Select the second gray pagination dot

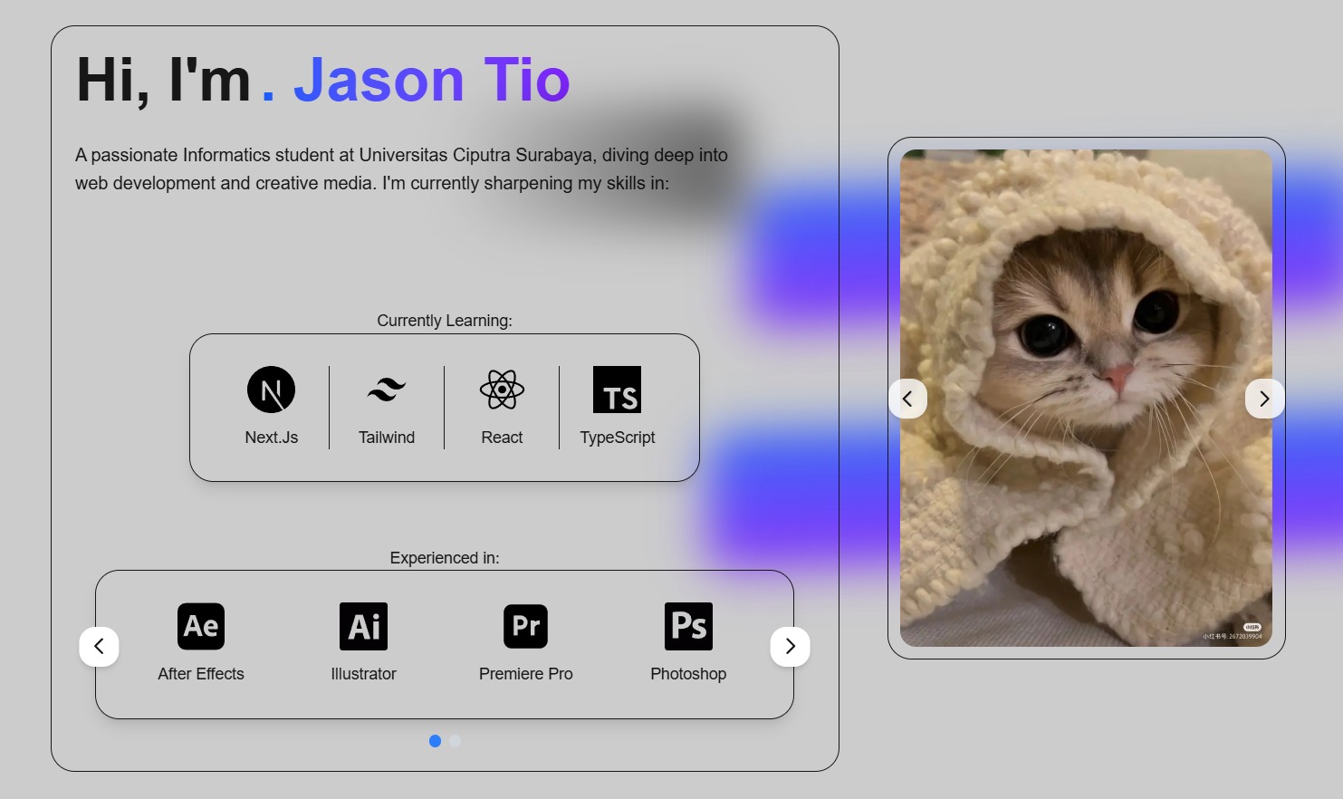(455, 741)
